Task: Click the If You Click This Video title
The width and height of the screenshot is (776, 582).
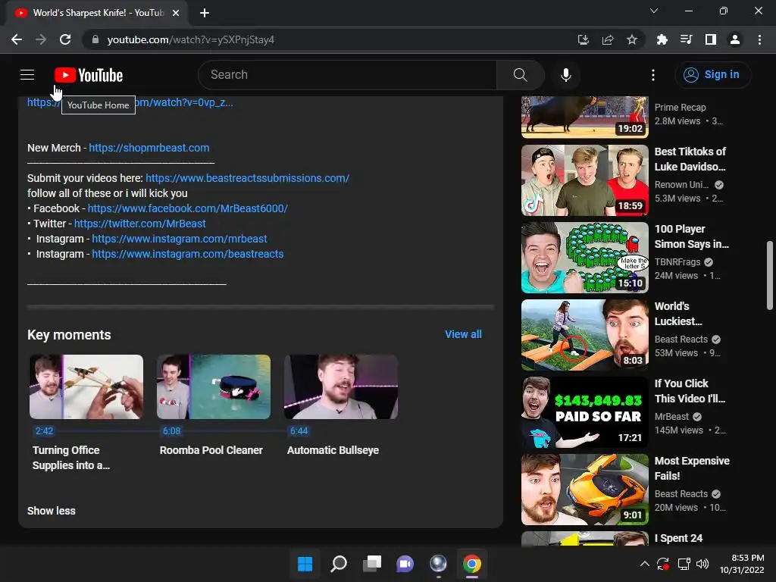Action: tap(690, 391)
